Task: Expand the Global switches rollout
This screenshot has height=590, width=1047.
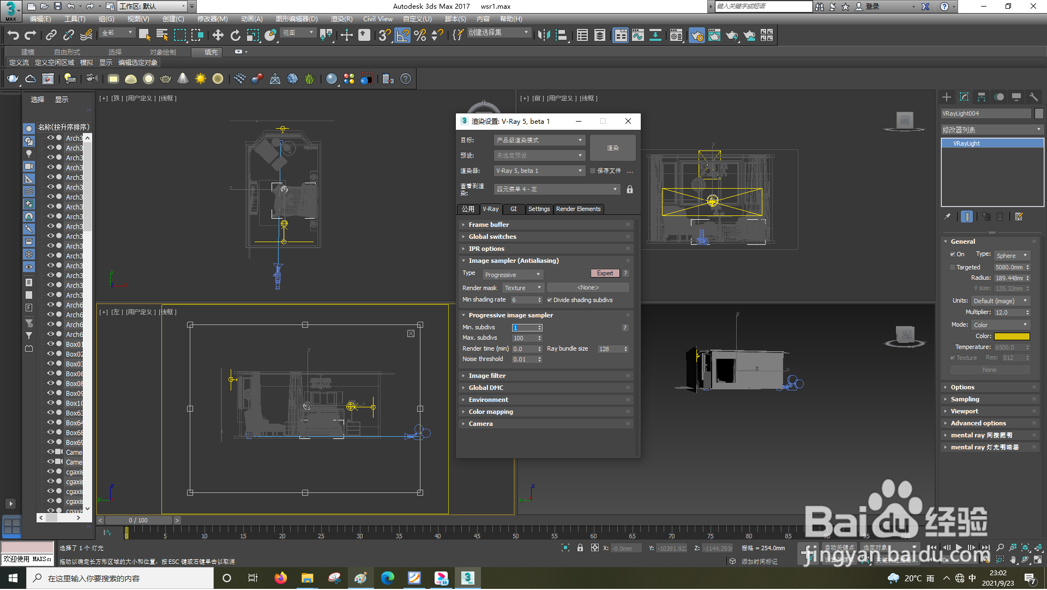Action: point(545,237)
